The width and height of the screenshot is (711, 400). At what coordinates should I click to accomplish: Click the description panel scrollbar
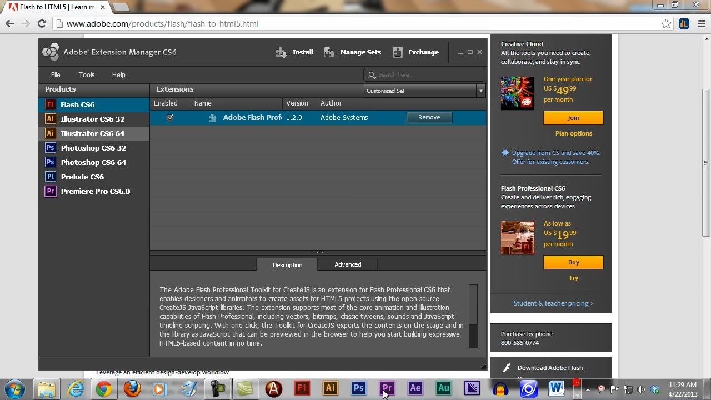point(473,316)
